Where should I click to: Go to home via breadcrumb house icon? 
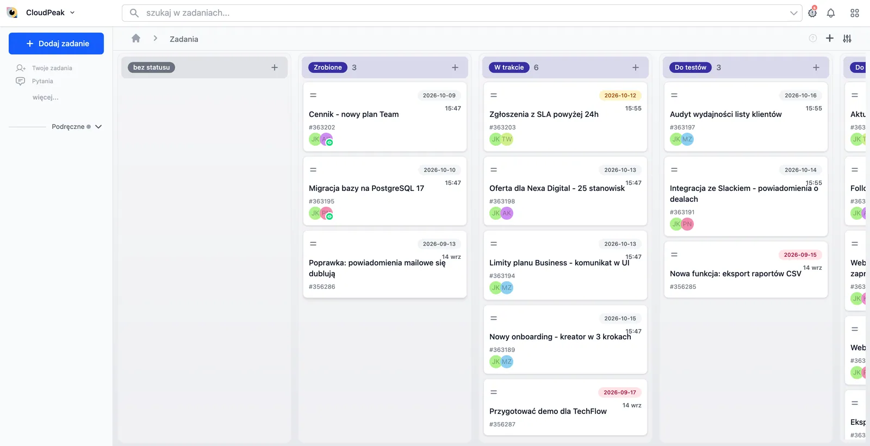click(136, 38)
